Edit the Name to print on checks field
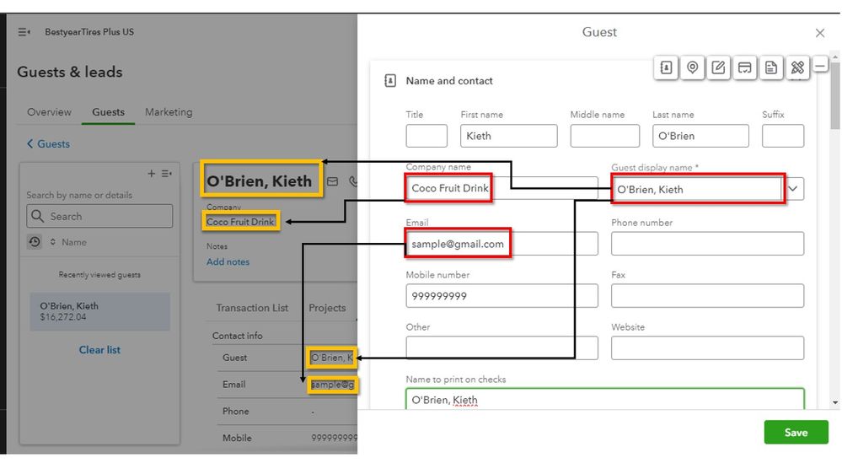Screen dimensions: 842x474 point(604,399)
